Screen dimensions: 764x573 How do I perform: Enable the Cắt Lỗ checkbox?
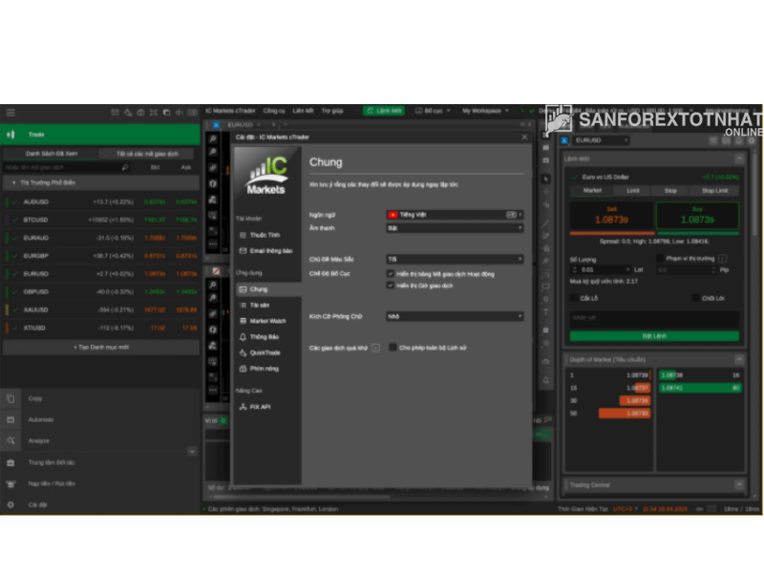(x=574, y=298)
